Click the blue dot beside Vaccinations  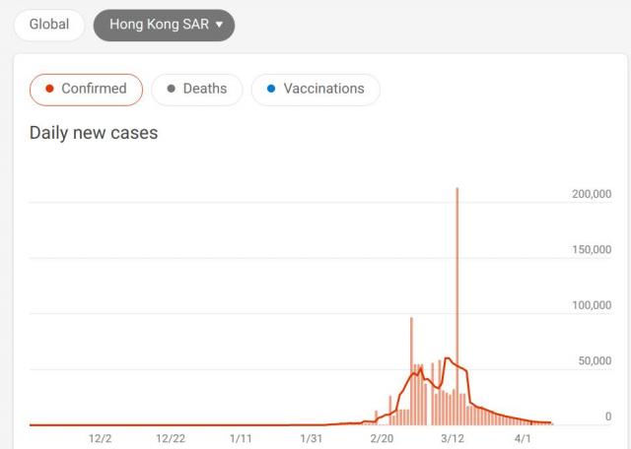coord(271,89)
